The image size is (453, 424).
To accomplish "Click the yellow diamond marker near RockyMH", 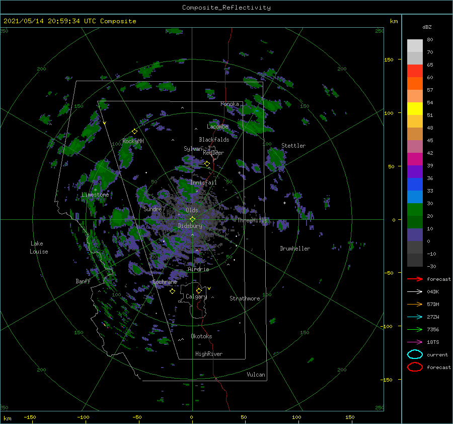I will pos(134,132).
